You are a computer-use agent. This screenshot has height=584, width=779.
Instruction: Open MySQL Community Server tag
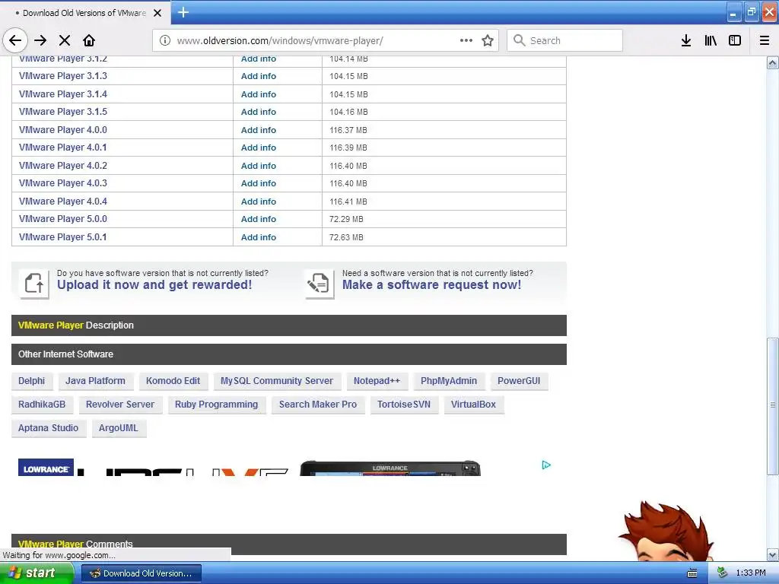point(277,381)
